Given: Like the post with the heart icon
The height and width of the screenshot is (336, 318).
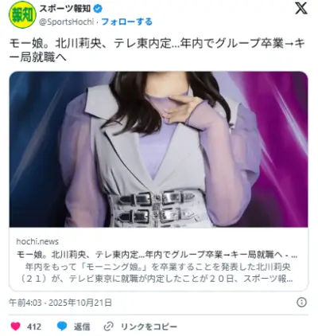Looking at the screenshot, I should click(x=15, y=326).
